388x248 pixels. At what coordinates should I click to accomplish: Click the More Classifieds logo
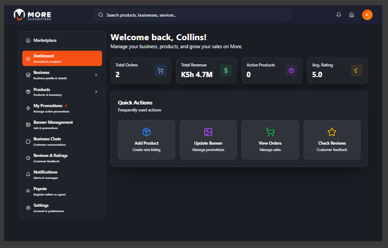pyautogui.click(x=33, y=15)
